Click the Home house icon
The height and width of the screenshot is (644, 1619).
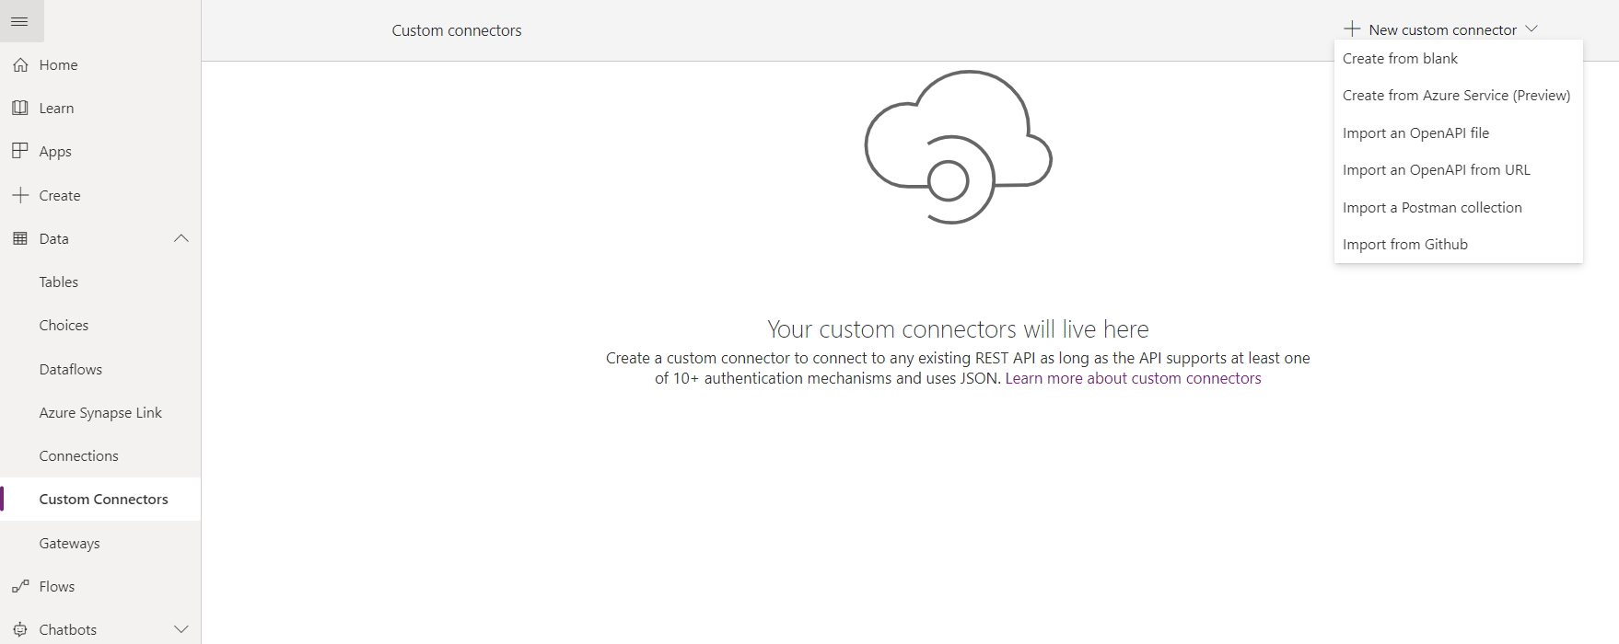[x=20, y=65]
